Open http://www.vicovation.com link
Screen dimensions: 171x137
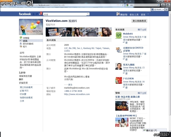coord(77,94)
